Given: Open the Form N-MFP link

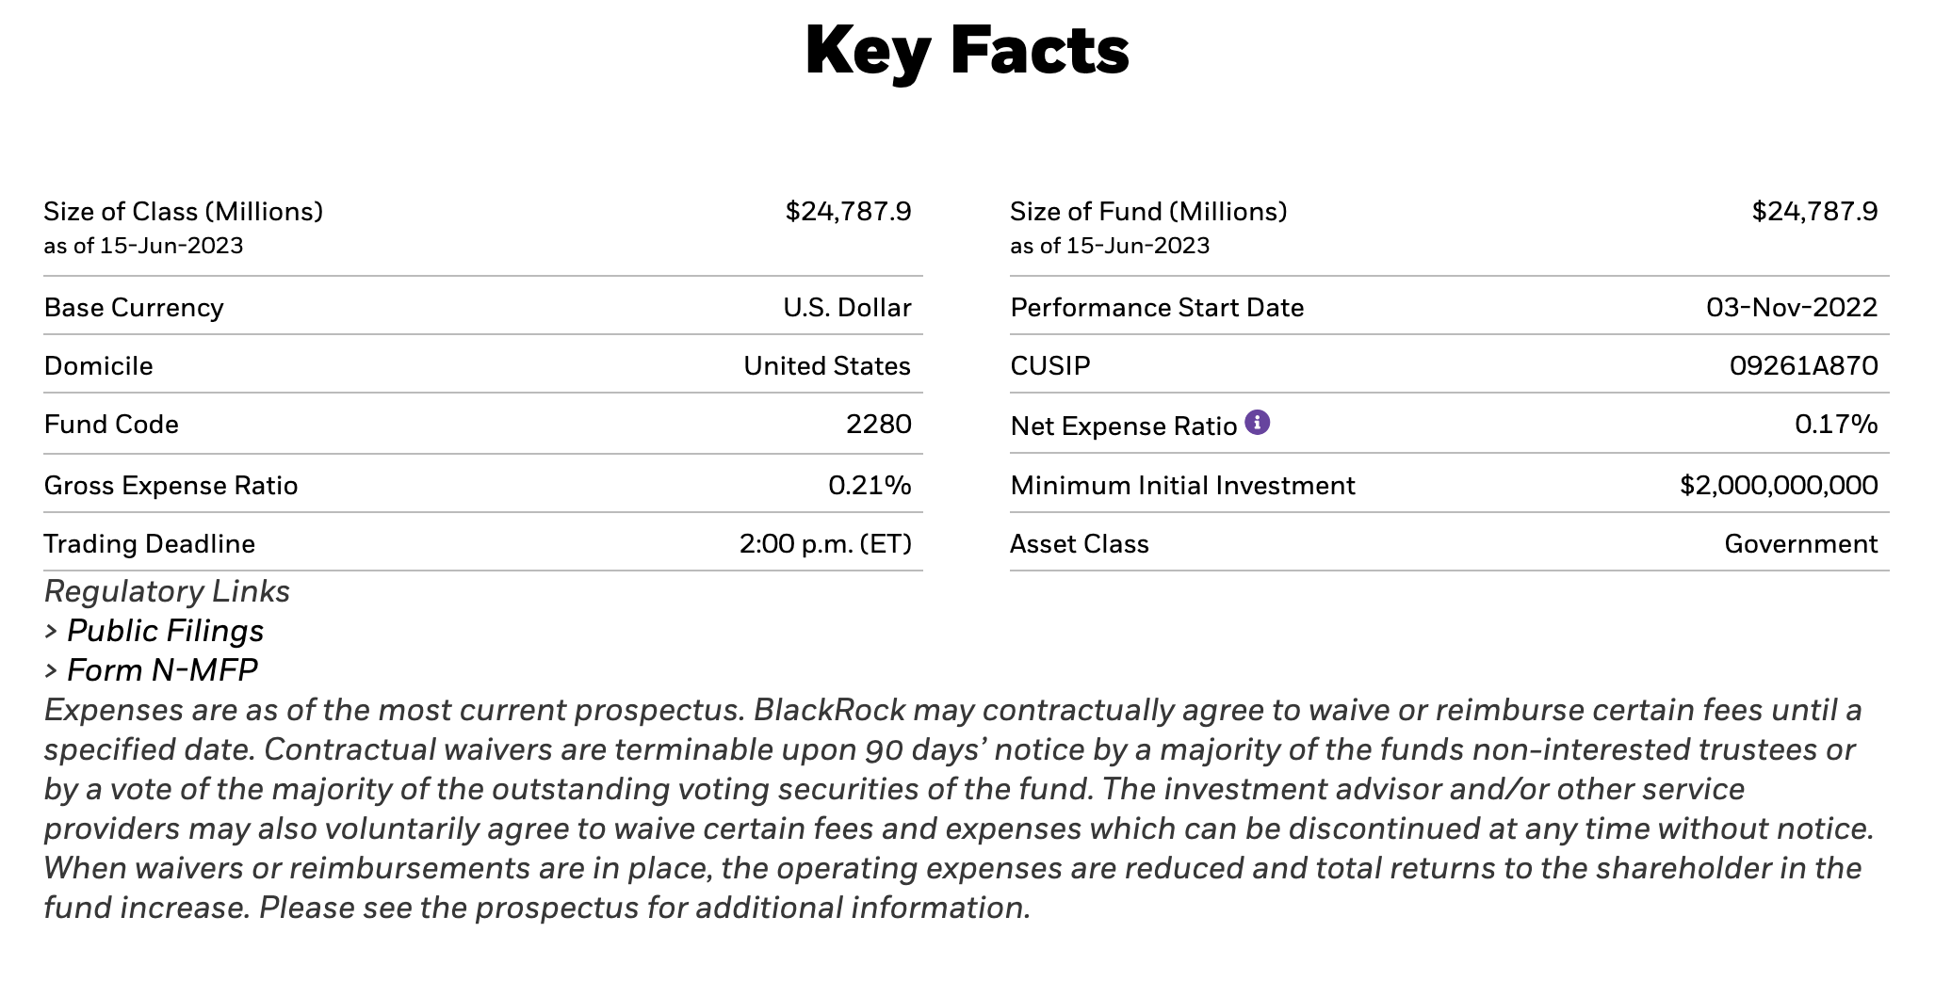Looking at the screenshot, I should point(161,670).
